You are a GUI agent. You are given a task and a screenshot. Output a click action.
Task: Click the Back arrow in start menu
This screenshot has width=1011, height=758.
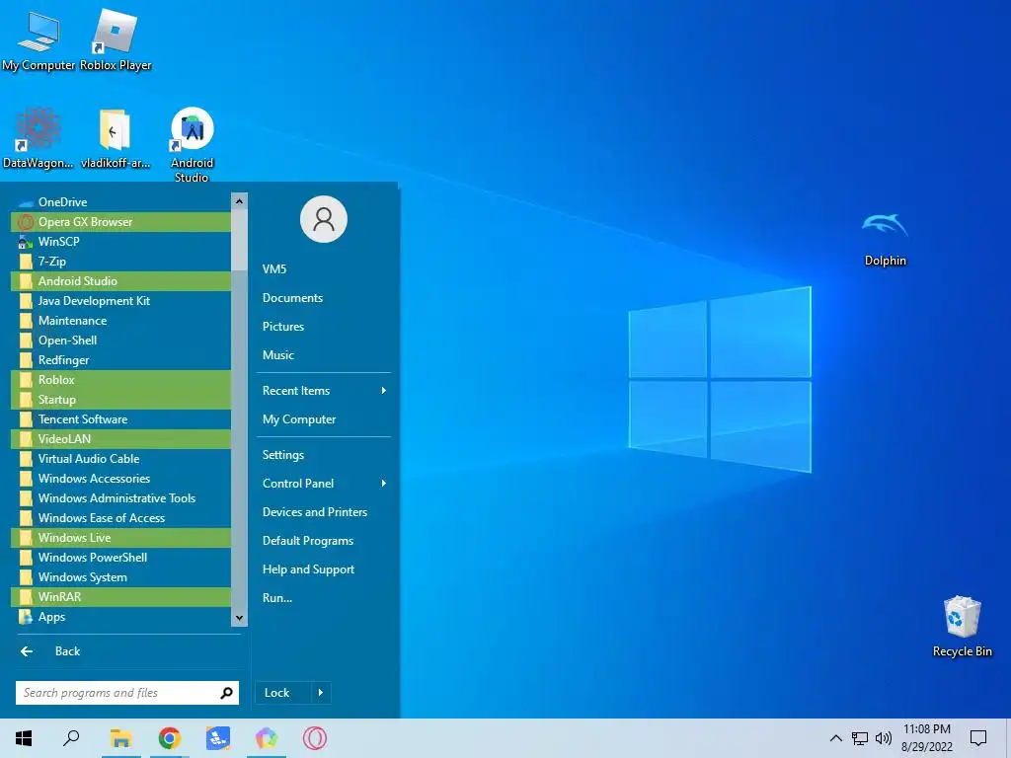tap(27, 651)
